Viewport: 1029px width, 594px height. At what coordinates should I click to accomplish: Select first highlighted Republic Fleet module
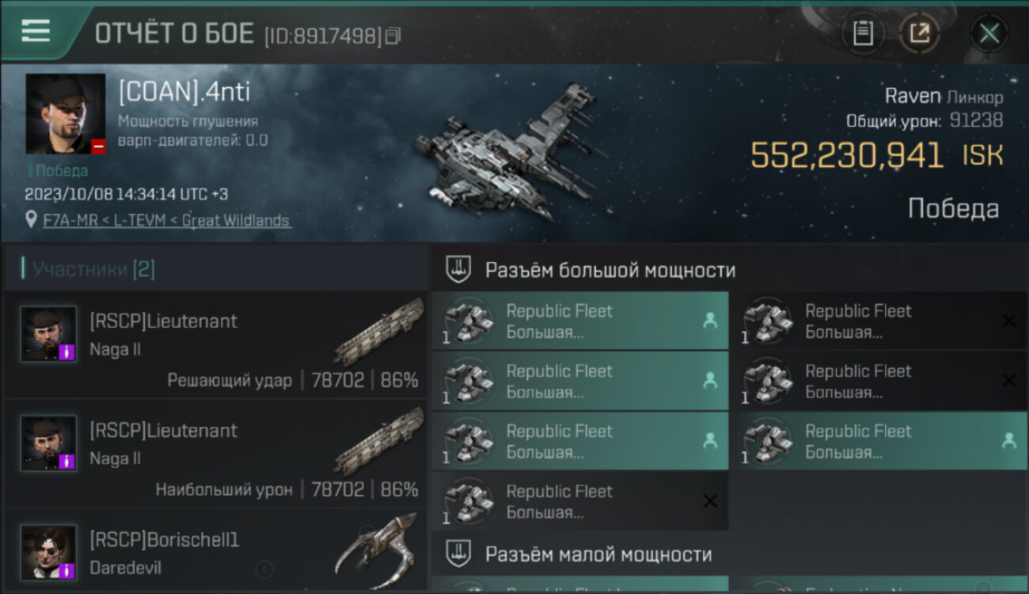tap(580, 321)
